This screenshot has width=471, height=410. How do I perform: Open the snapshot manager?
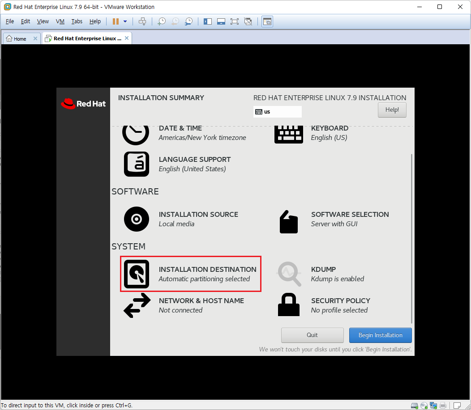coord(188,21)
